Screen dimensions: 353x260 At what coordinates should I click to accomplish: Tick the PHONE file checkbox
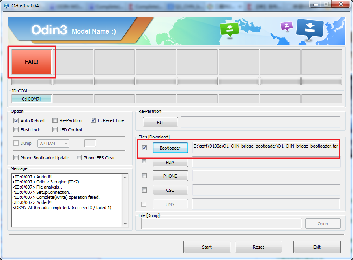144,176
